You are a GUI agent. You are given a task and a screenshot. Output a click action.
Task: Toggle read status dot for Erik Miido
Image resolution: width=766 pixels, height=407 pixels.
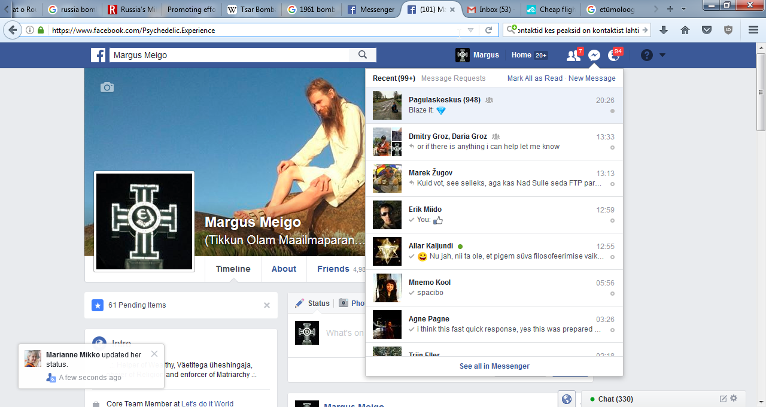[x=612, y=220]
